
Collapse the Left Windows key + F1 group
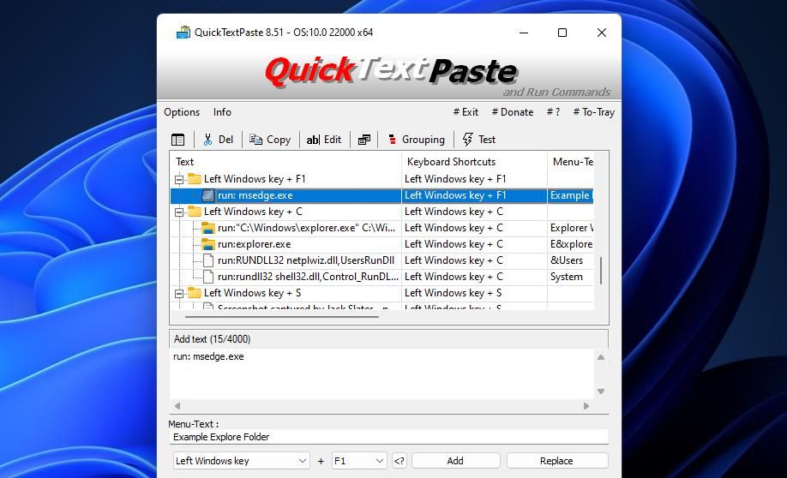tap(178, 180)
